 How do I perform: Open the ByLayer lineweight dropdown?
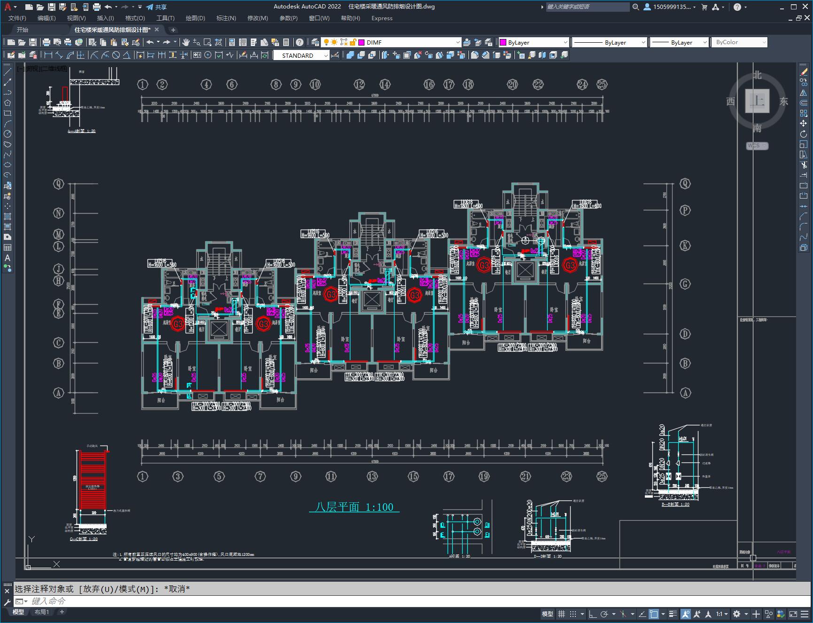[705, 42]
